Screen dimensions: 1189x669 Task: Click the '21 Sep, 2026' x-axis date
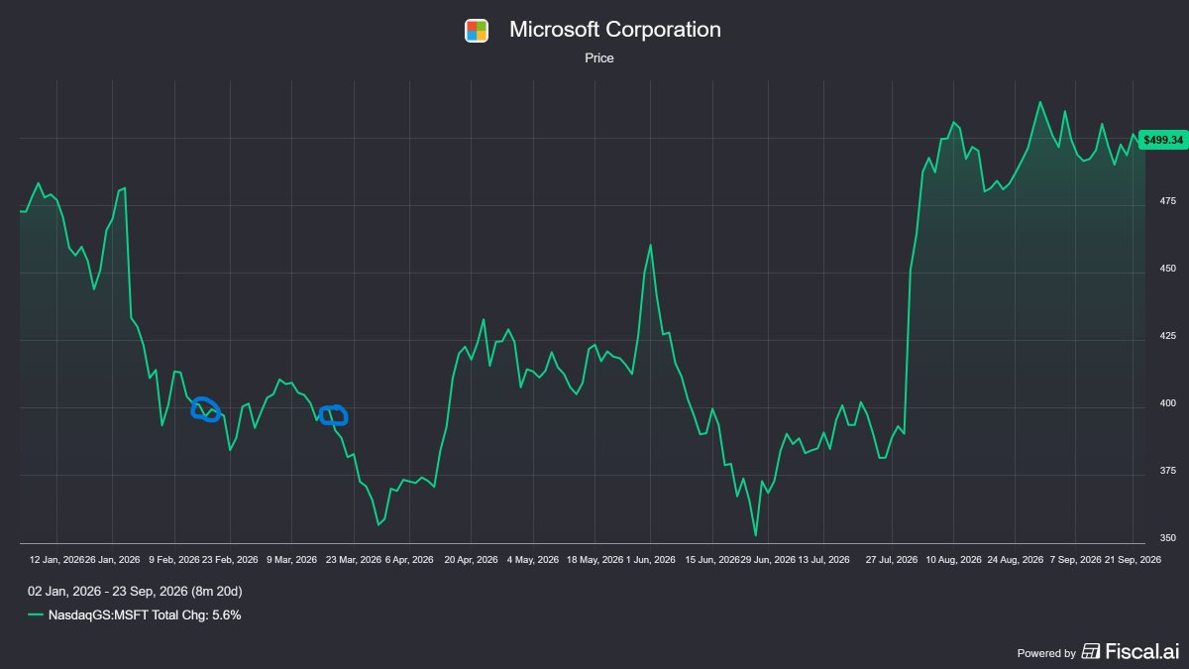click(x=1133, y=559)
